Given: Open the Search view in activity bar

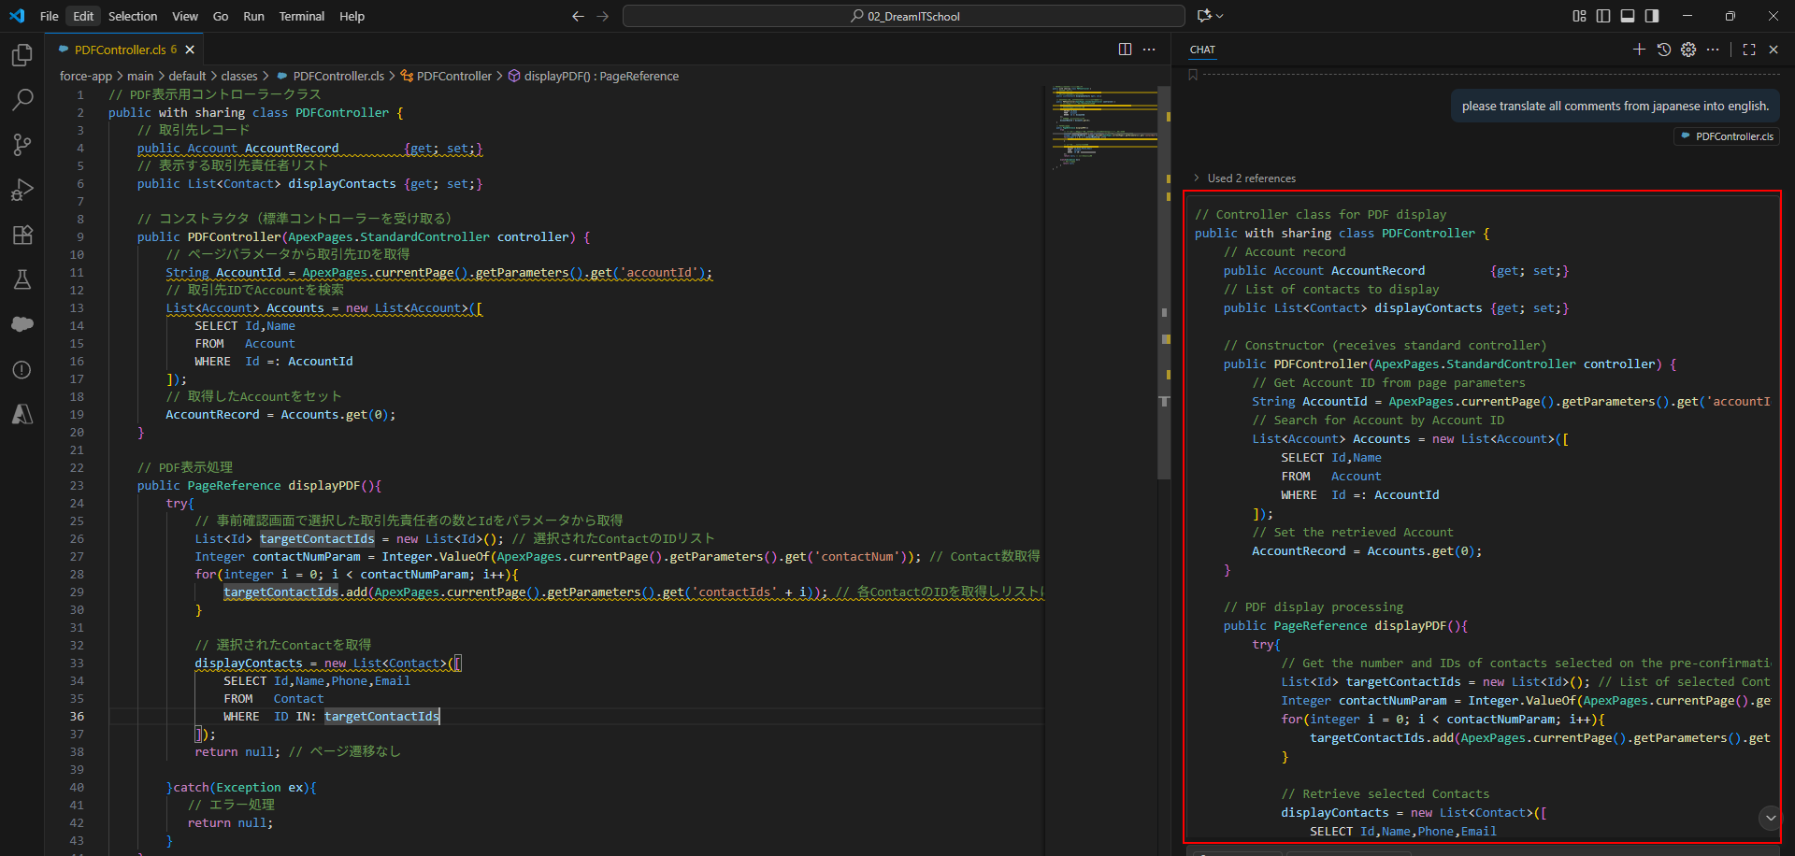Looking at the screenshot, I should pos(22,100).
